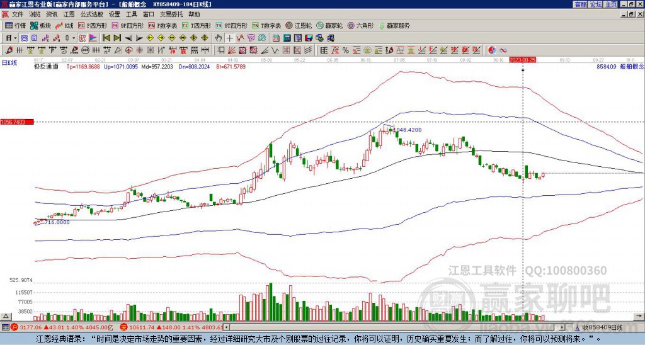Click the black left arrow icon
The image size is (645, 345).
point(128,38)
